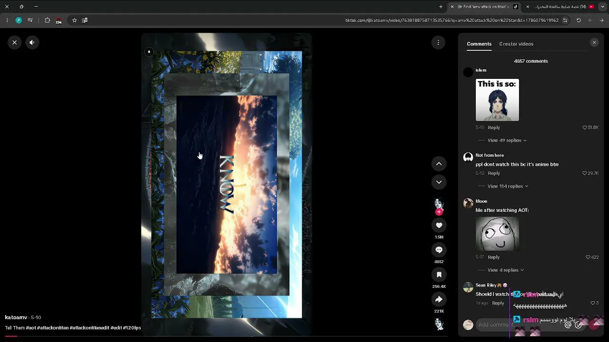Switch to the YouTube browser tab
Viewport: 609px width, 342px height.
click(560, 7)
